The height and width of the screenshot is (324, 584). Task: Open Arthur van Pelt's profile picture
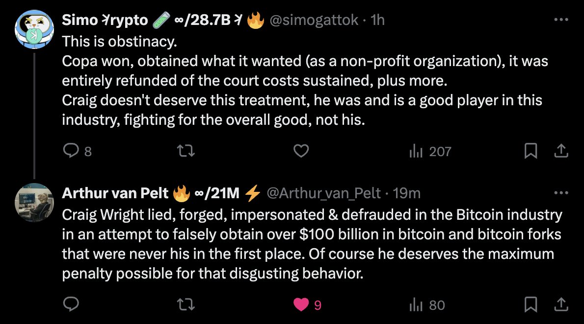point(34,202)
